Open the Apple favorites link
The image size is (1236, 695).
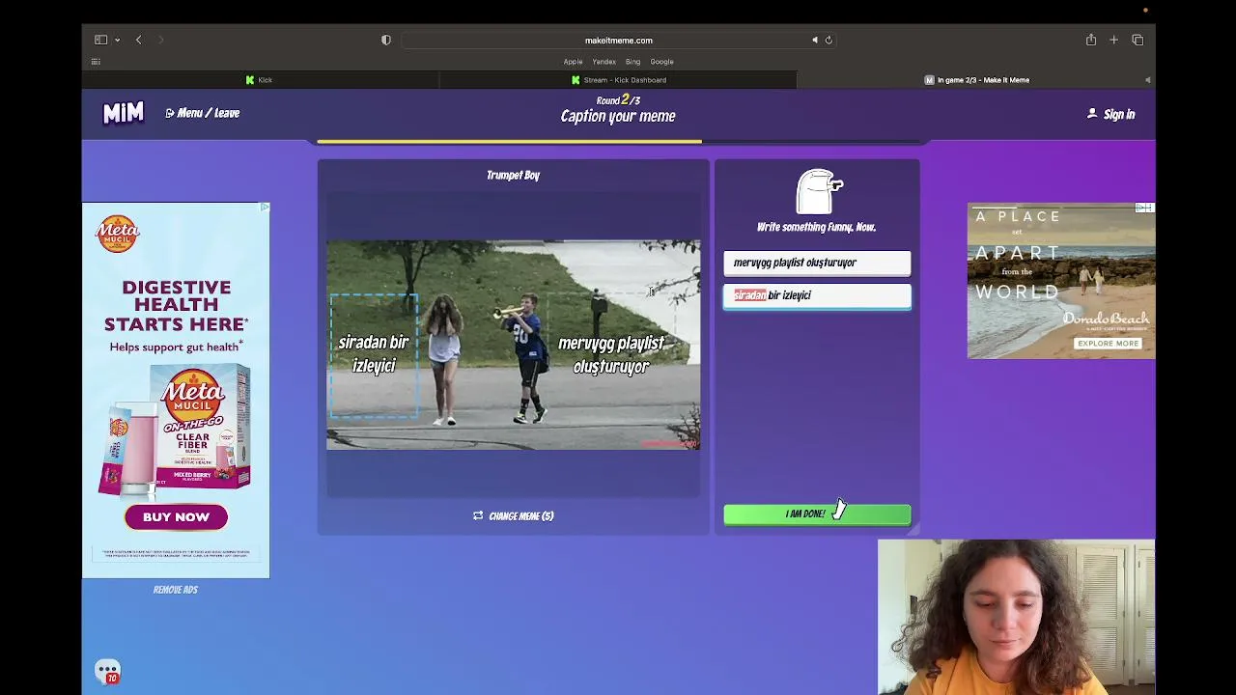[573, 62]
